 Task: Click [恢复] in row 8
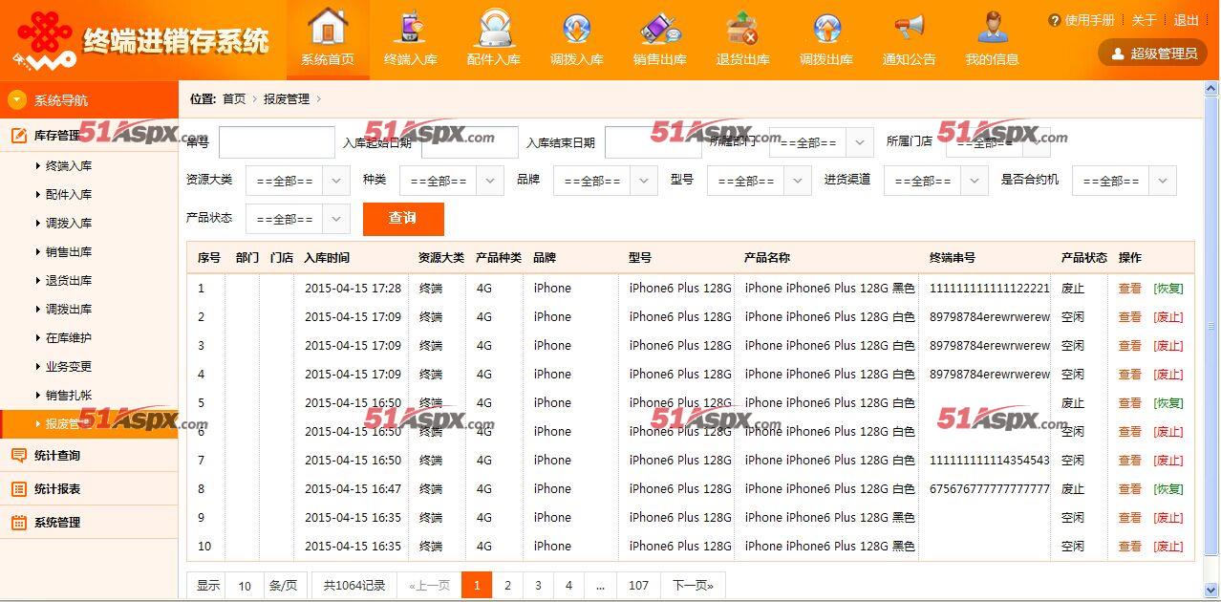click(1168, 489)
